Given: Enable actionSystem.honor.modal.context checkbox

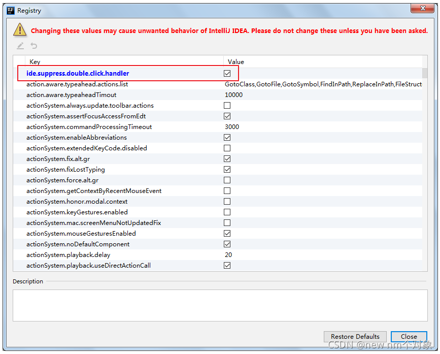Looking at the screenshot, I should 227,201.
